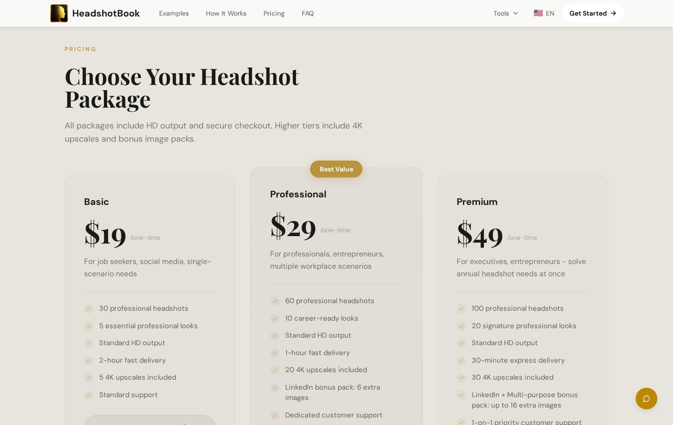This screenshot has height=425, width=680.
Task: Click the Basic plan description about job seekers
Action: 147,268
